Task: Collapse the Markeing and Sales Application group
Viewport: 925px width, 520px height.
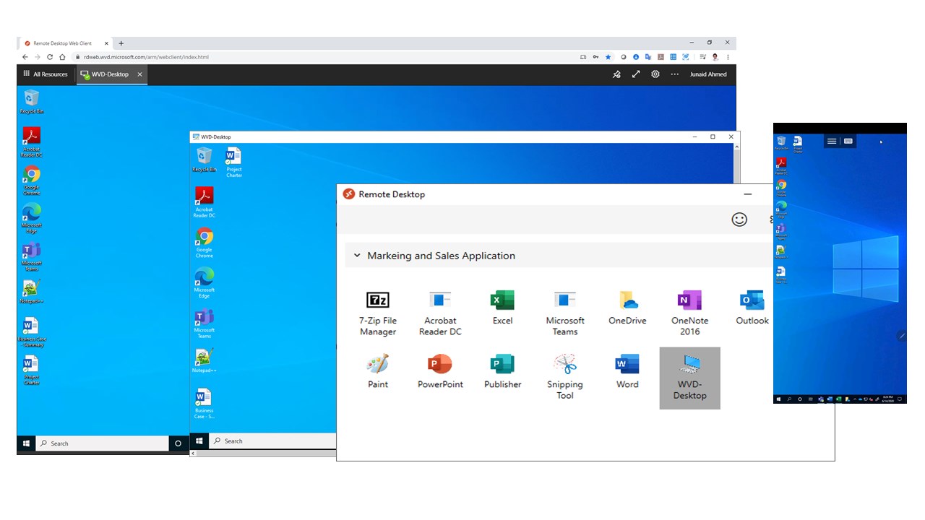Action: tap(356, 256)
